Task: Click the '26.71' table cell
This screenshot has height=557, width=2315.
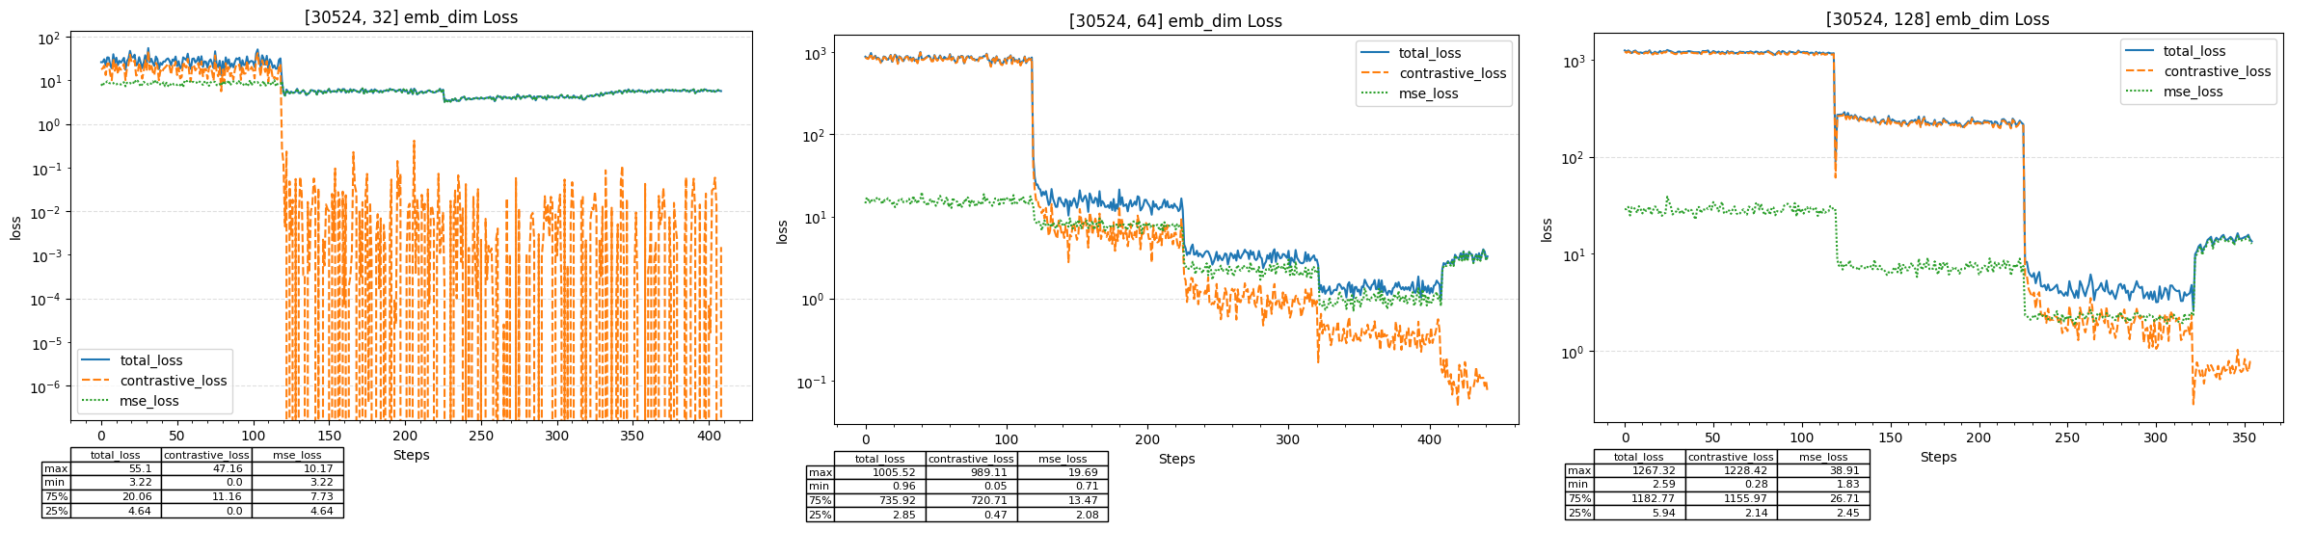Action: point(1823,498)
